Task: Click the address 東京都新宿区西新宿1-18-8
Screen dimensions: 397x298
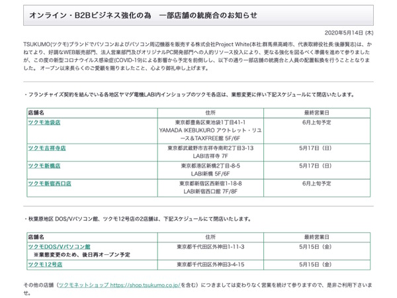Action: [x=210, y=183]
